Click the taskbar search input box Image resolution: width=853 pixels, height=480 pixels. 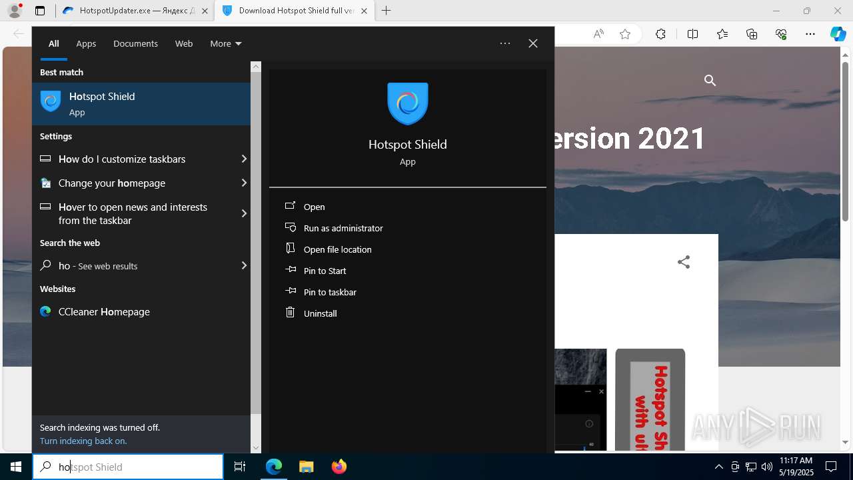coord(128,467)
